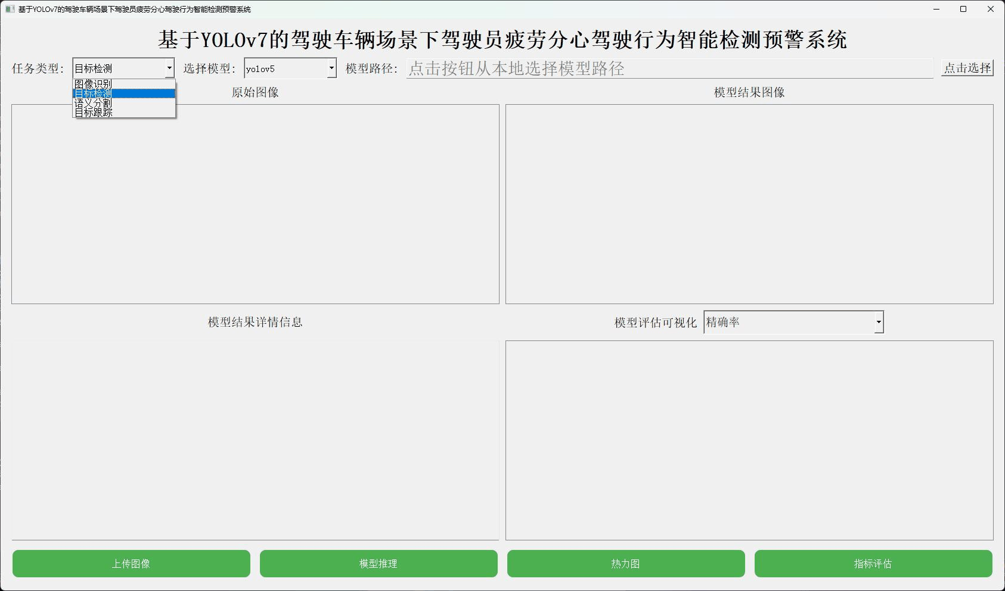Click the 模型结果图像 display panel
The image size is (1005, 591).
coord(749,204)
